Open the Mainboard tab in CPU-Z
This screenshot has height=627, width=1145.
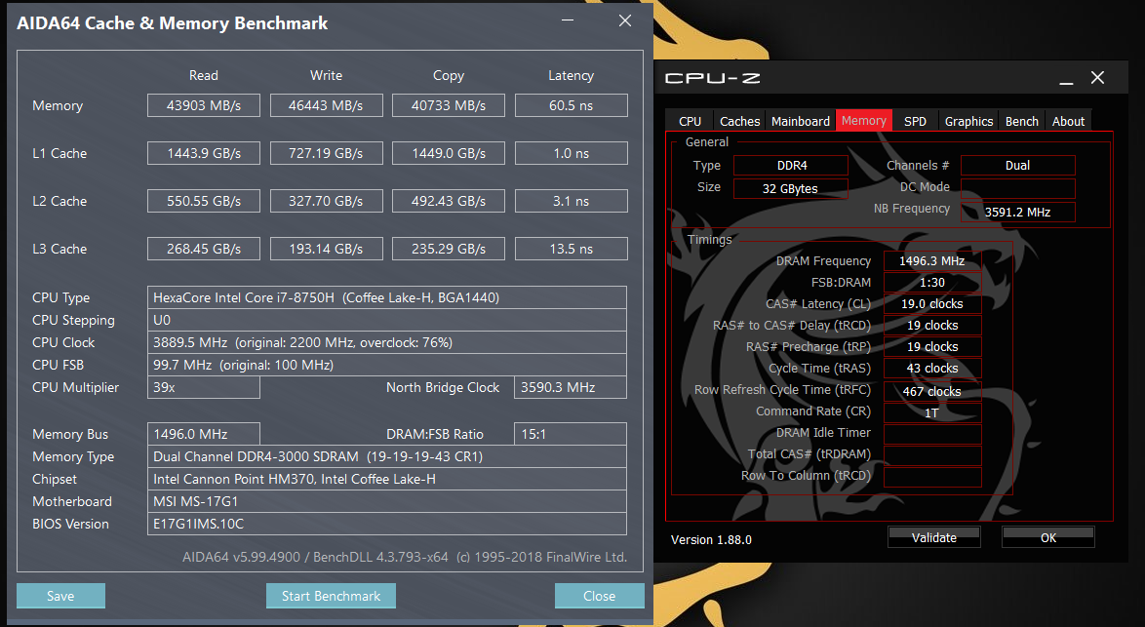(x=801, y=121)
